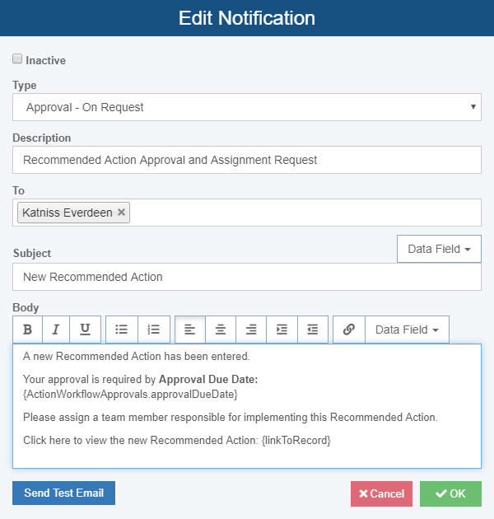Align body text to the left
This screenshot has width=494, height=519.
pos(190,330)
